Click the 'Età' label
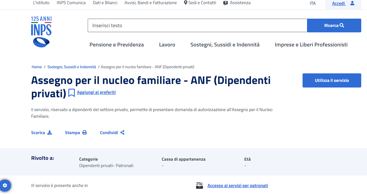This screenshot has height=194, width=367. pyautogui.click(x=247, y=159)
